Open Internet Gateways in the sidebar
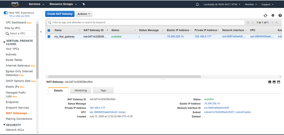 pos(18,66)
